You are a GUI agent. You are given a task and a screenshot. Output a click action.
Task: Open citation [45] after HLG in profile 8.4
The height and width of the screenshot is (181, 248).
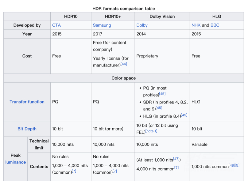(184, 115)
